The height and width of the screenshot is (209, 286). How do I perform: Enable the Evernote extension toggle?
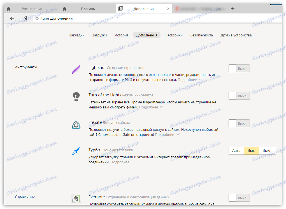239,198
